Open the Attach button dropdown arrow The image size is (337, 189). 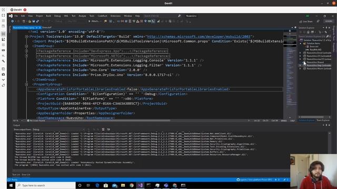pos(101,21)
